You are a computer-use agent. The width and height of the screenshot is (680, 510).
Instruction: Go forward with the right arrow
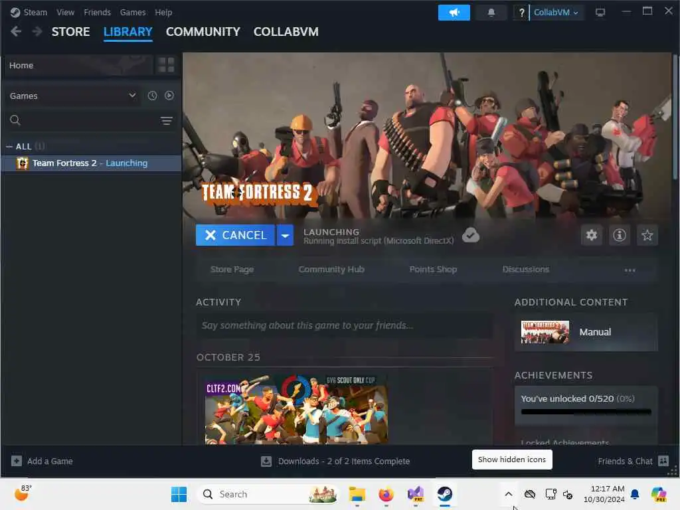point(37,31)
